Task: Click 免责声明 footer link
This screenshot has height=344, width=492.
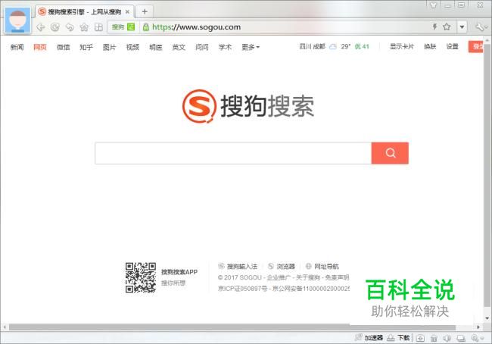Action: [337, 277]
